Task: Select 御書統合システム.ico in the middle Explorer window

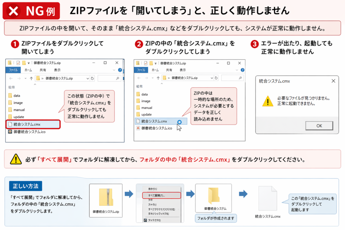Action: click(x=156, y=128)
